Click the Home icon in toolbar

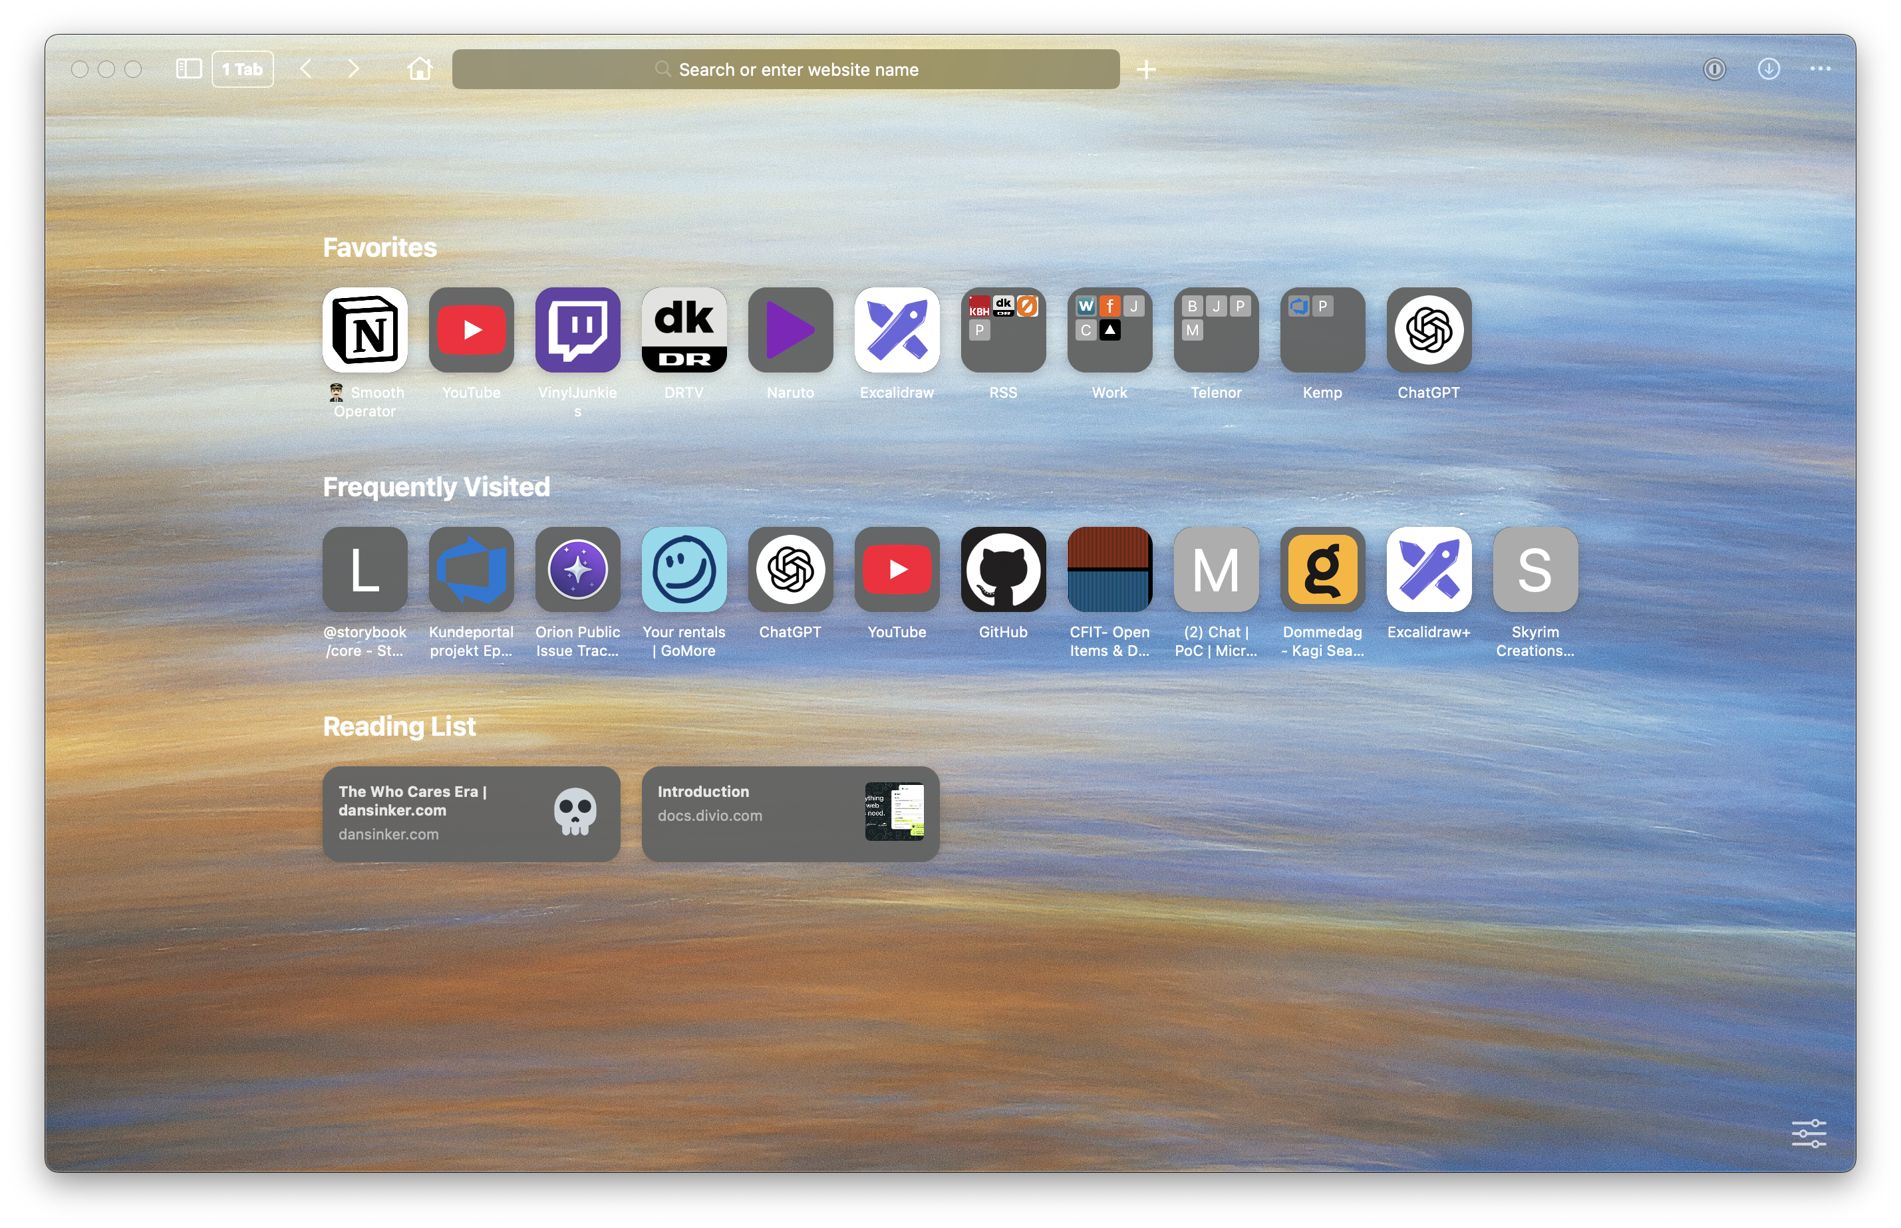(x=419, y=69)
